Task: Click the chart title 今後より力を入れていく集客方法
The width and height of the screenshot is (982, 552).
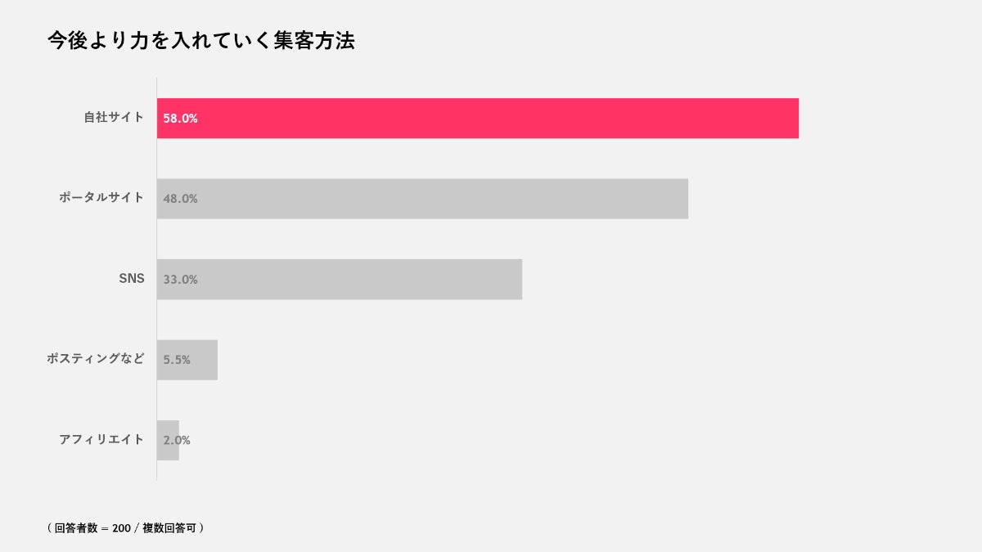Action: click(200, 41)
